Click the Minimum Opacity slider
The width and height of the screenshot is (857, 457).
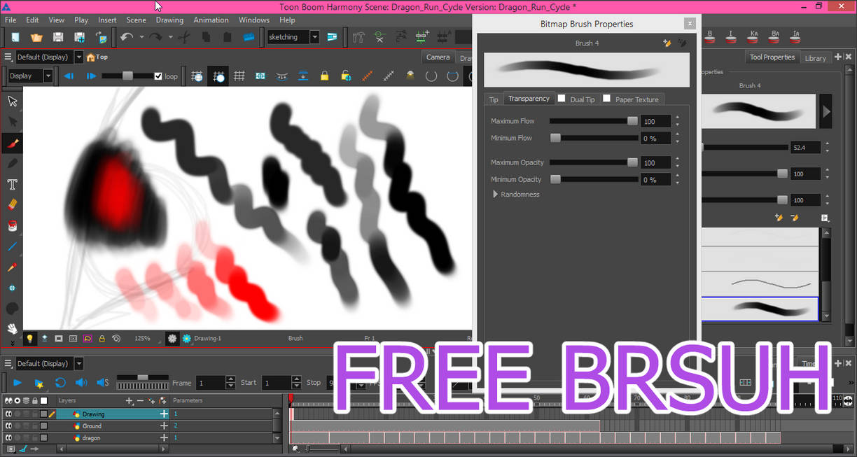tap(593, 179)
